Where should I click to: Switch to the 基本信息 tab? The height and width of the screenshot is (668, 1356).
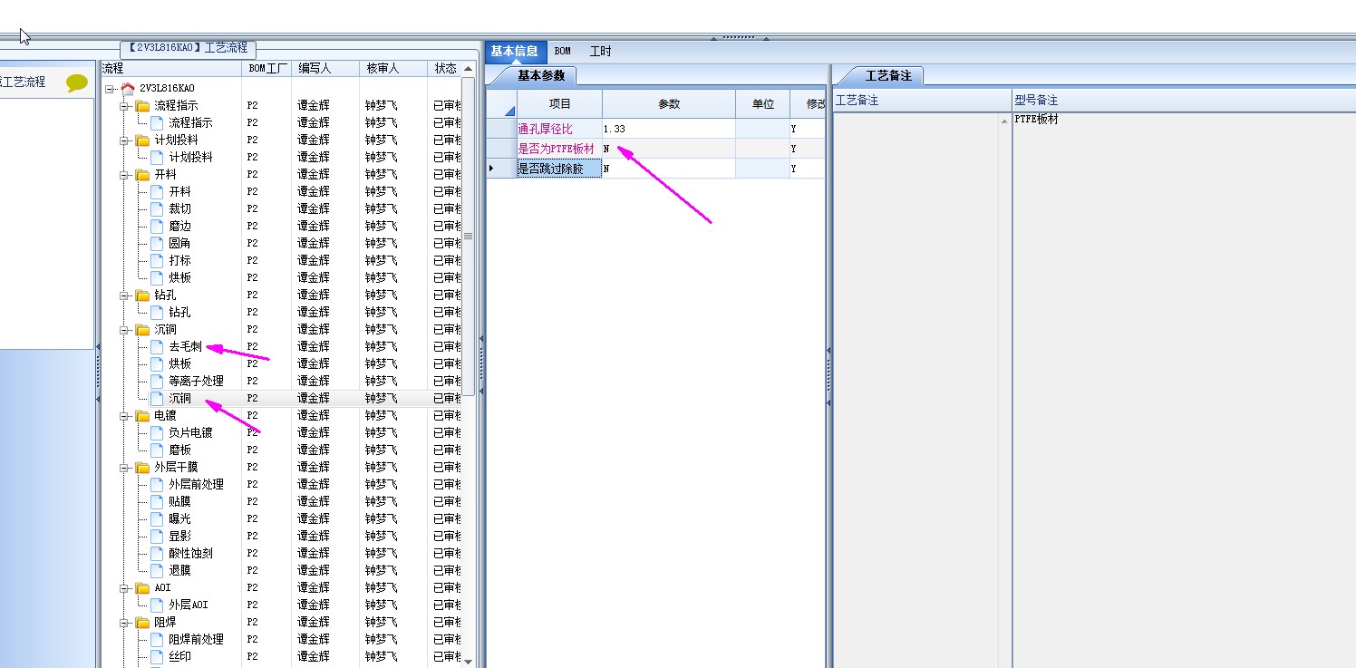click(x=515, y=52)
